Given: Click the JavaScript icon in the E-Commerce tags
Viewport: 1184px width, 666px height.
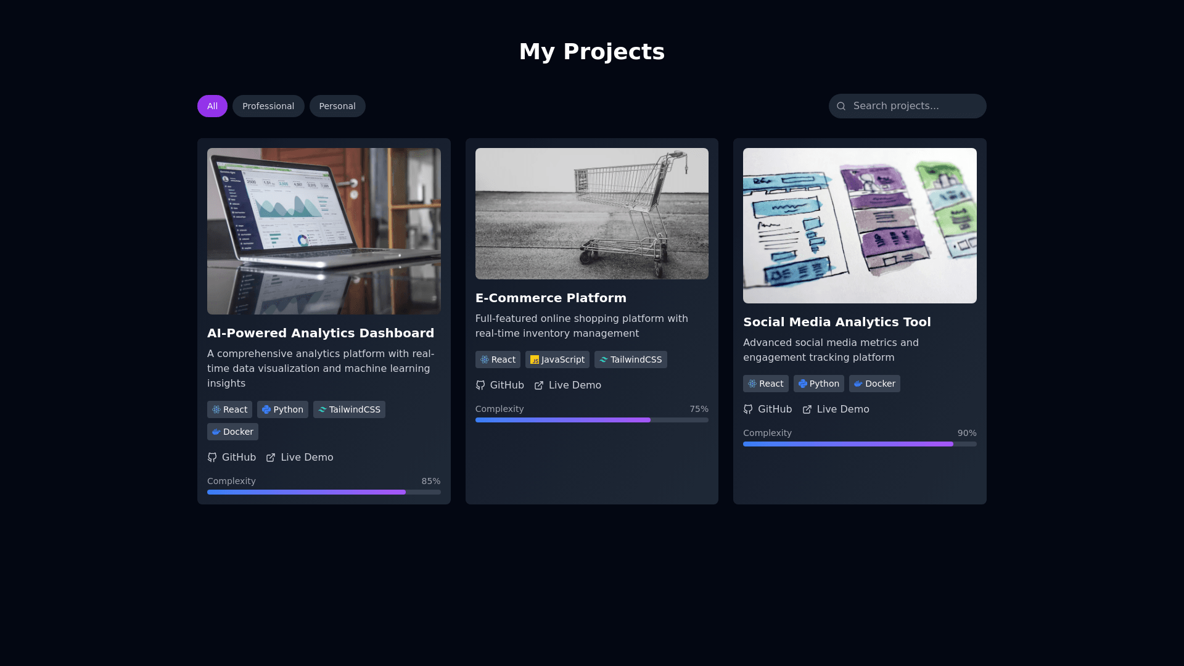Looking at the screenshot, I should point(535,360).
